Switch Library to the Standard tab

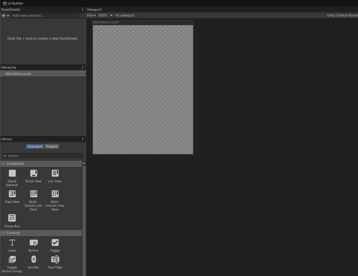coord(35,146)
